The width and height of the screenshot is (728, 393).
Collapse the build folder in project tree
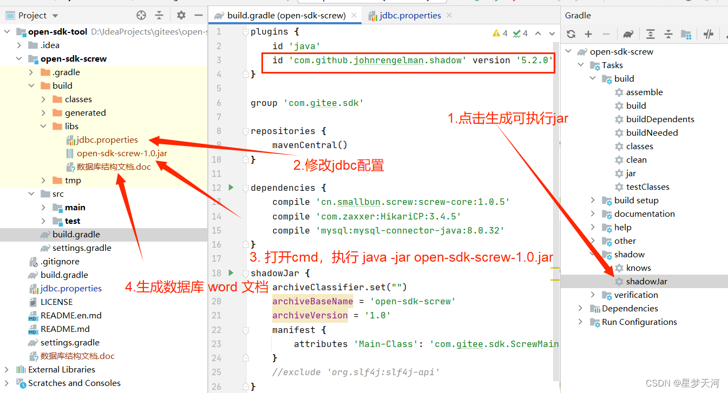(31, 86)
